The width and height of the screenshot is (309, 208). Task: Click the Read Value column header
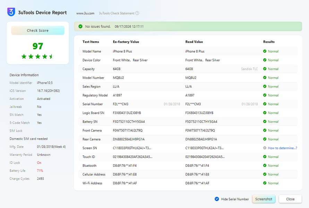(x=194, y=42)
